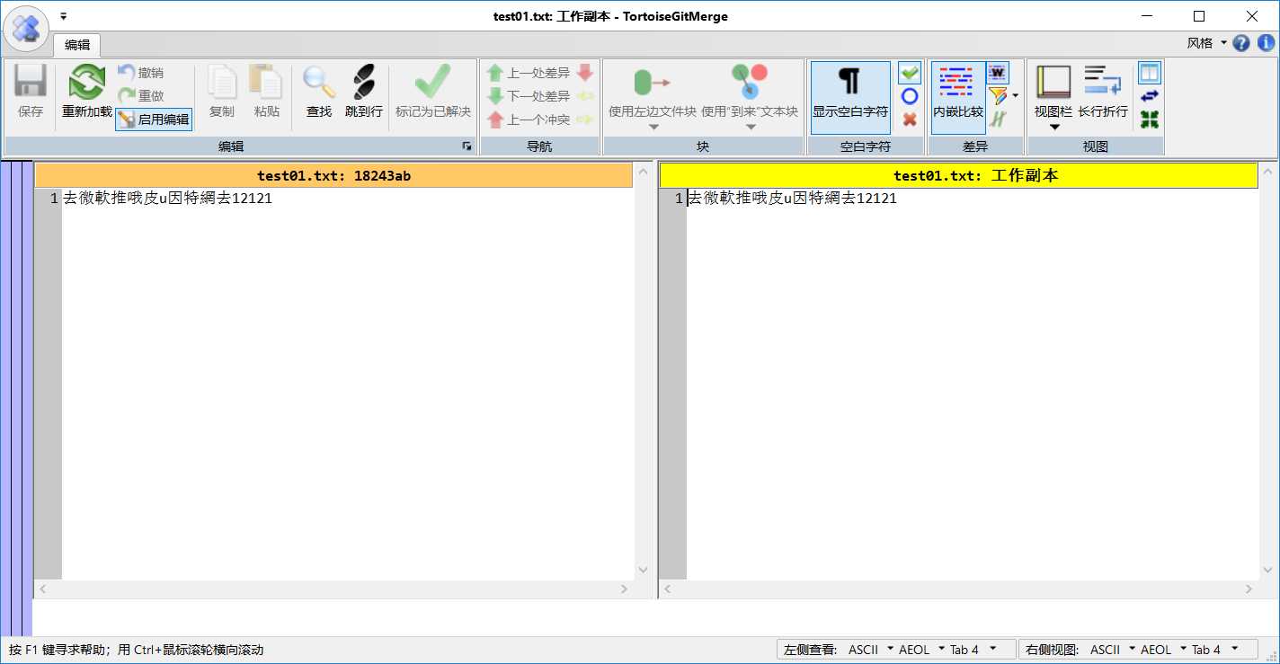
Task: Click the green slashes icon under the funnel
Action: 998,120
